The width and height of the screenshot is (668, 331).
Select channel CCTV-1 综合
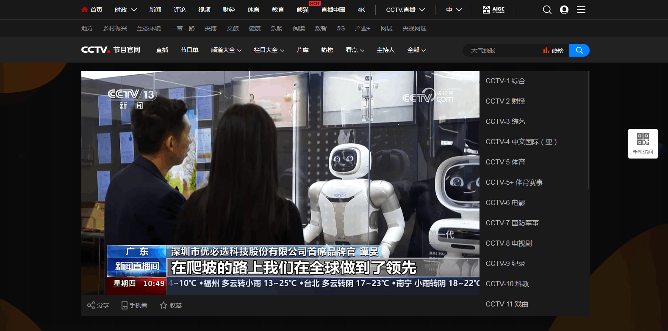point(505,81)
